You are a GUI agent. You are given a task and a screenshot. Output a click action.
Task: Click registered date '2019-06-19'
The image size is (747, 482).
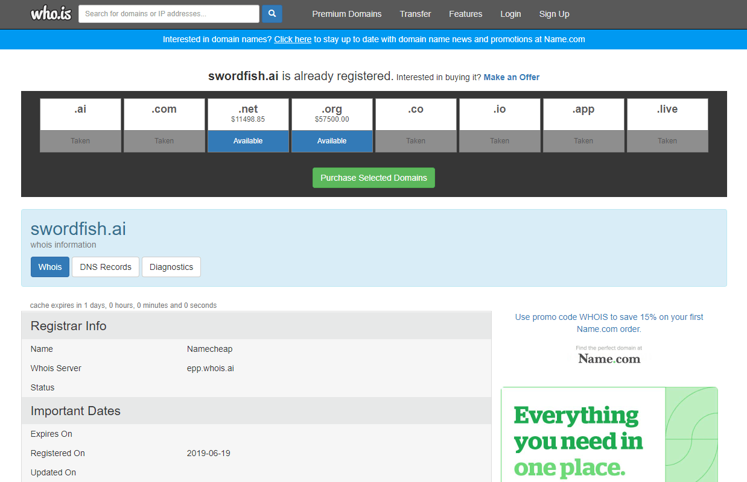point(208,453)
